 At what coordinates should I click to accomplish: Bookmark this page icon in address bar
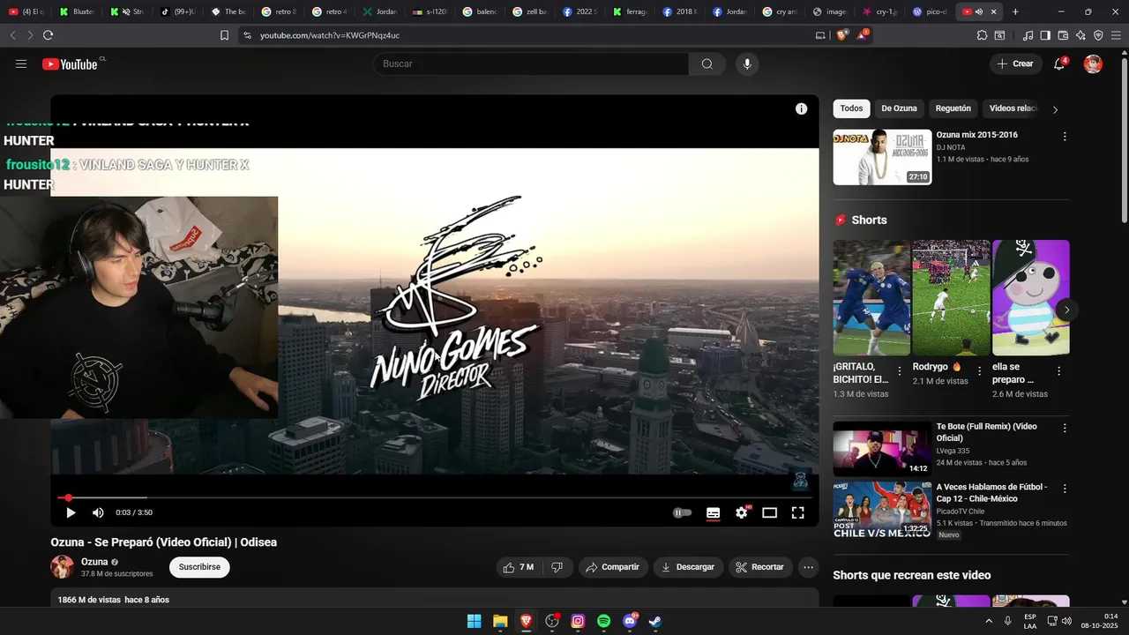(224, 35)
